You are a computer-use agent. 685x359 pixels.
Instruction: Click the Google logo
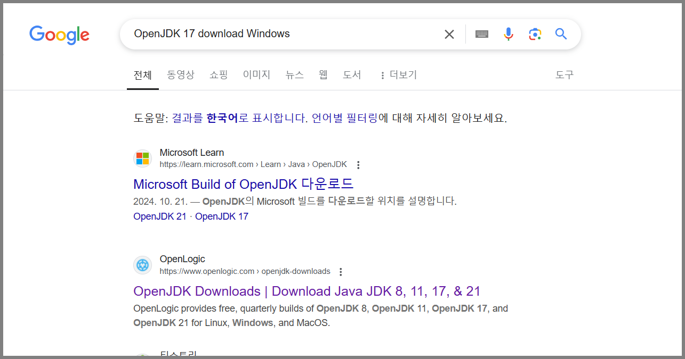click(59, 35)
